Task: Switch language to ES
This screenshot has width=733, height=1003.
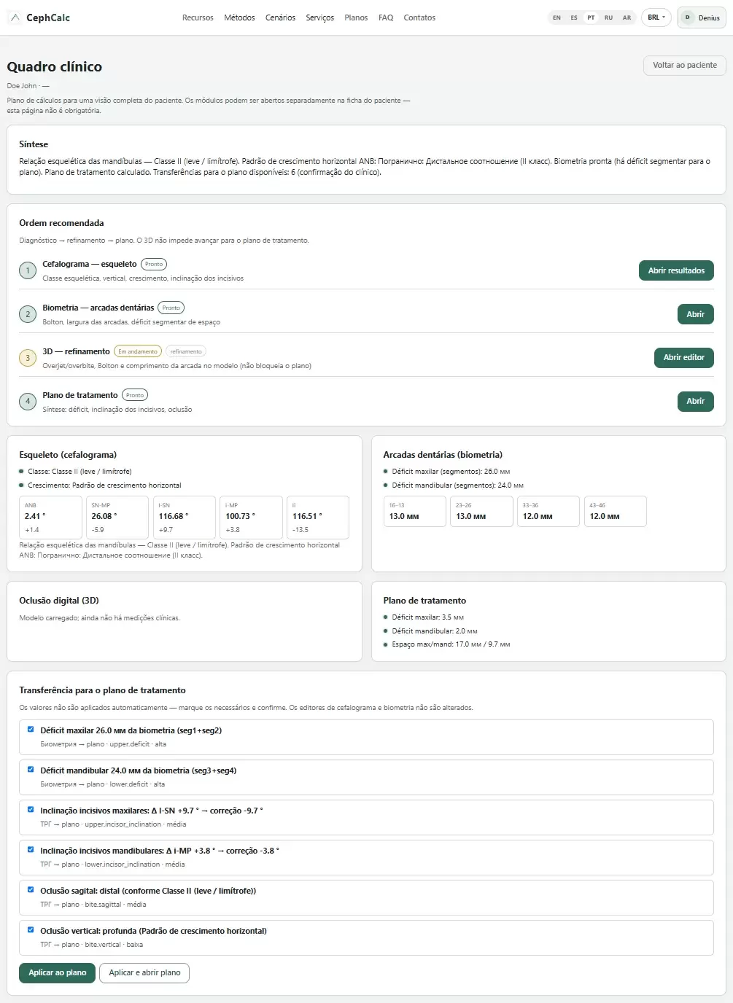Action: pyautogui.click(x=574, y=17)
